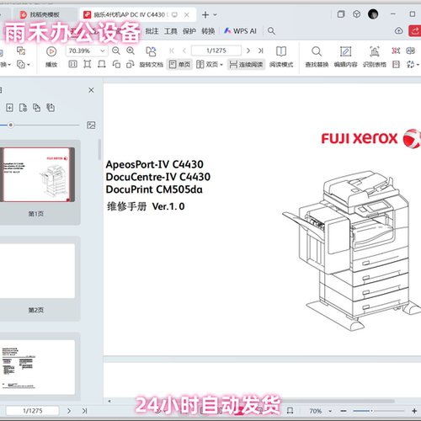Click the 旋转文档 rotate document icon
Image resolution: width=421 pixels, height=421 pixels.
pyautogui.click(x=151, y=51)
